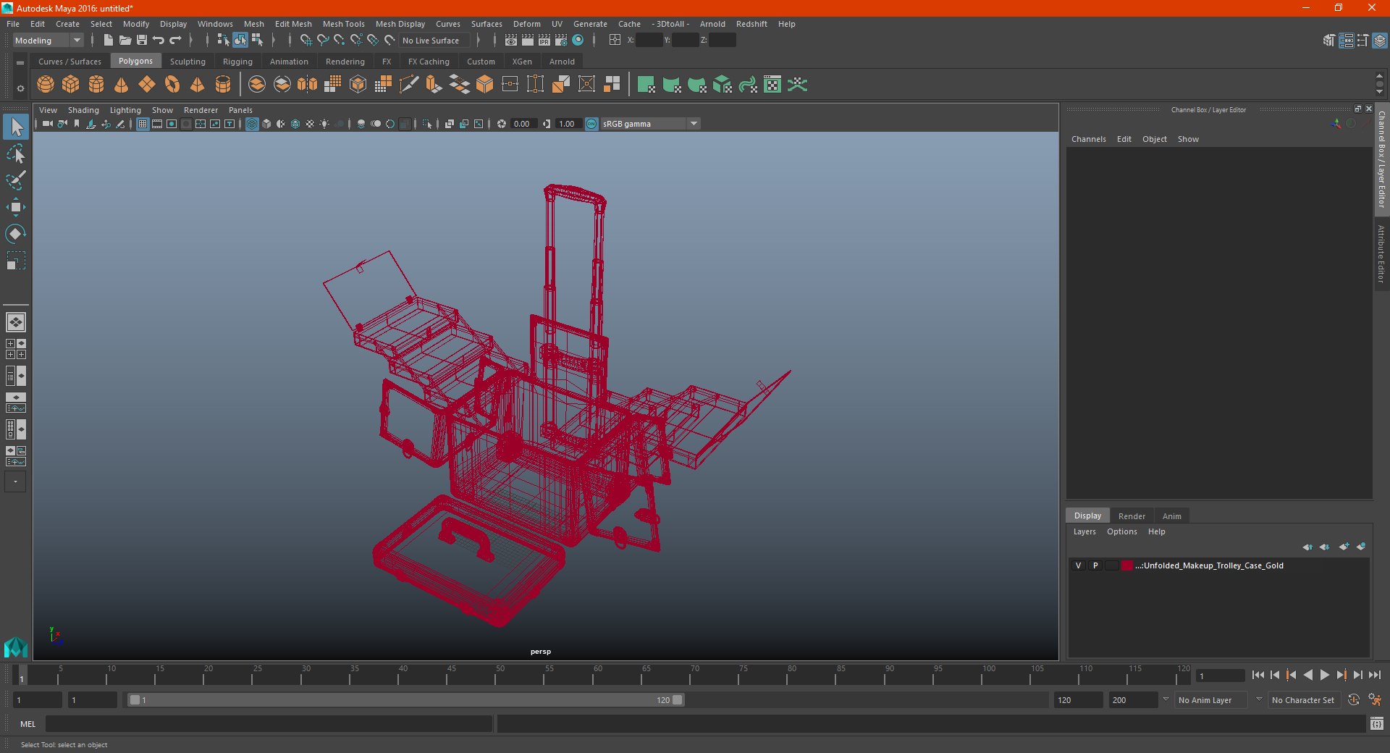Toggle wireframe shading in viewport toolbar
This screenshot has height=753, width=1390.
coord(252,124)
